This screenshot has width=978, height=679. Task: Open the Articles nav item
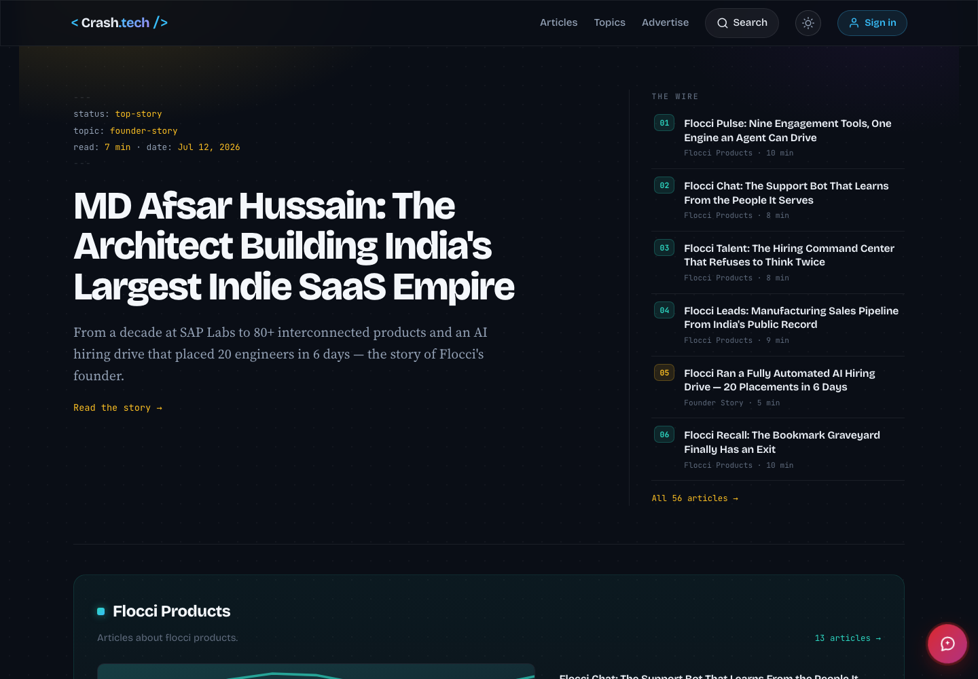pyautogui.click(x=559, y=22)
